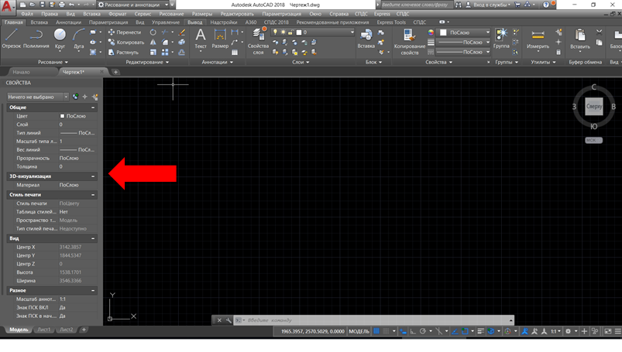Select the Отрезок line tool
Image resolution: width=622 pixels, height=352 pixels.
(13, 38)
